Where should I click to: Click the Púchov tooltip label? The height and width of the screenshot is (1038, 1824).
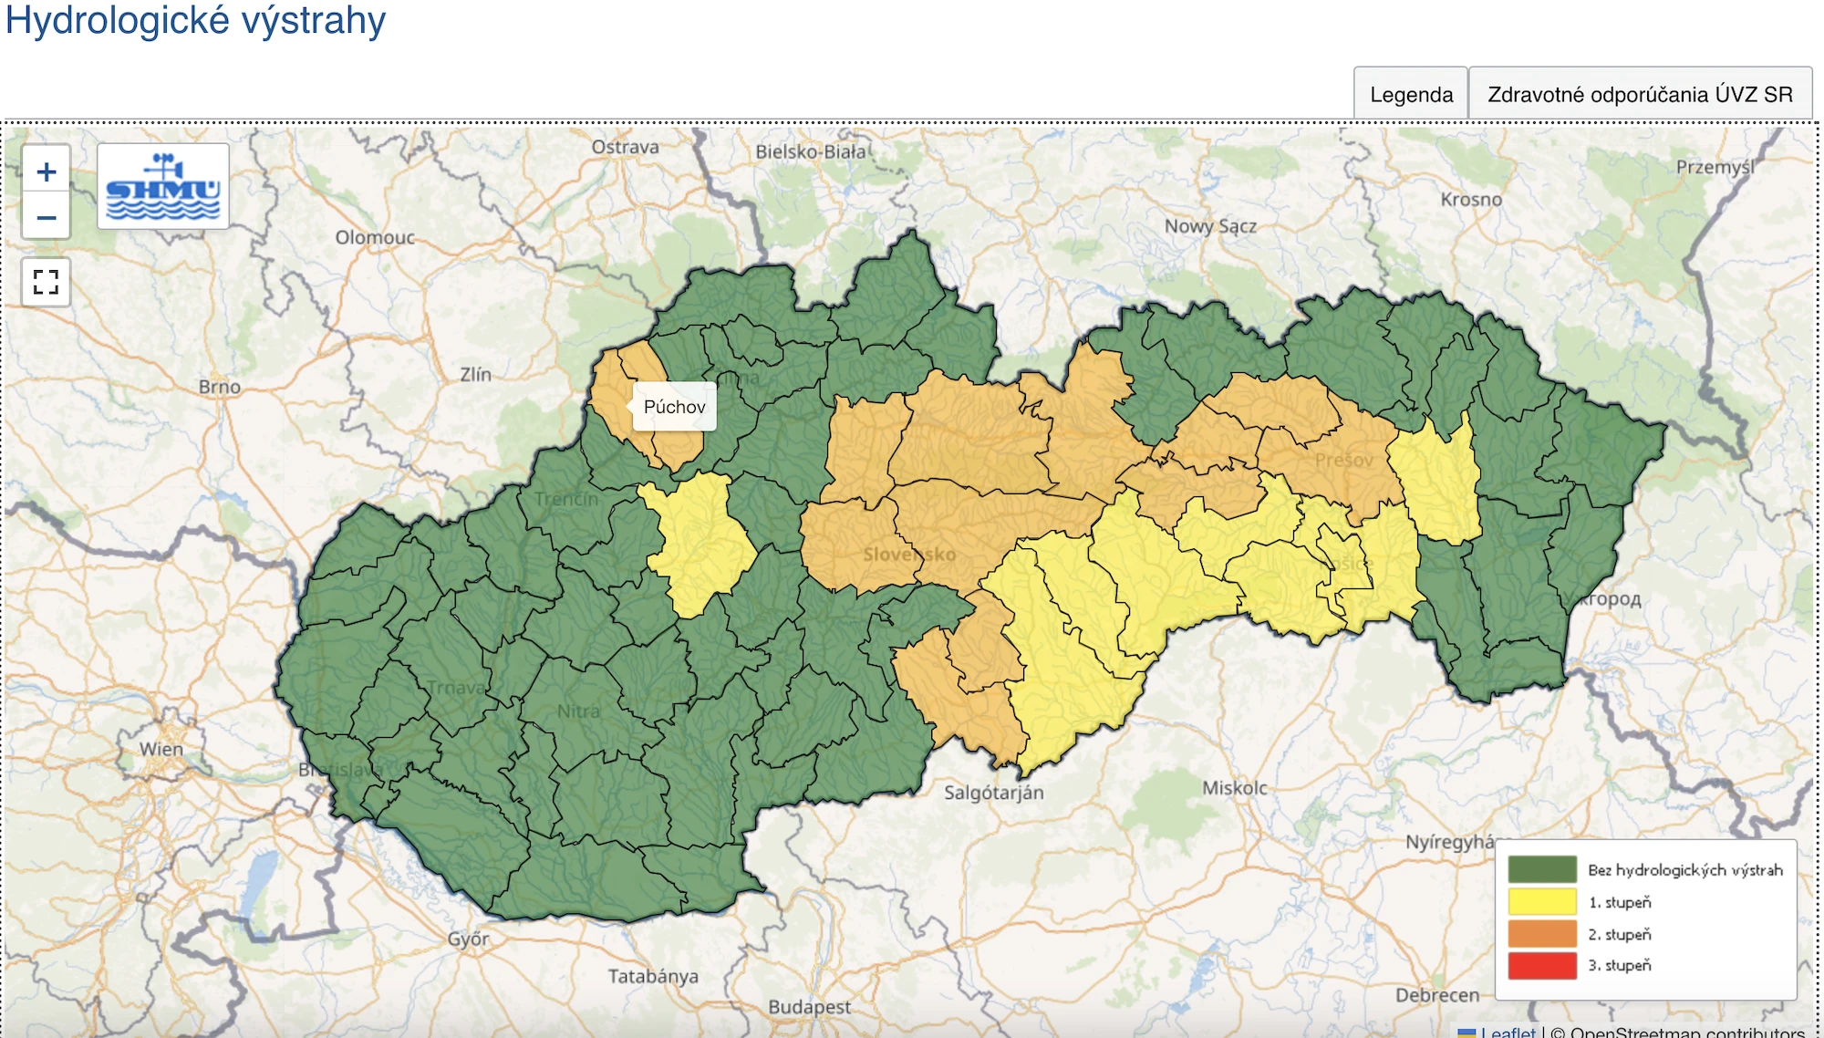coord(674,407)
